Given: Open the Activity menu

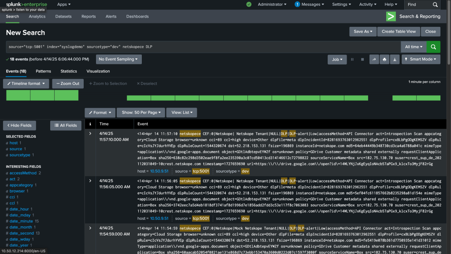Looking at the screenshot, I should point(368,4).
